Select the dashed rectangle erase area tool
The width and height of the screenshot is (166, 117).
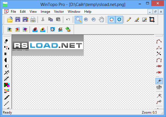(x=144, y=19)
